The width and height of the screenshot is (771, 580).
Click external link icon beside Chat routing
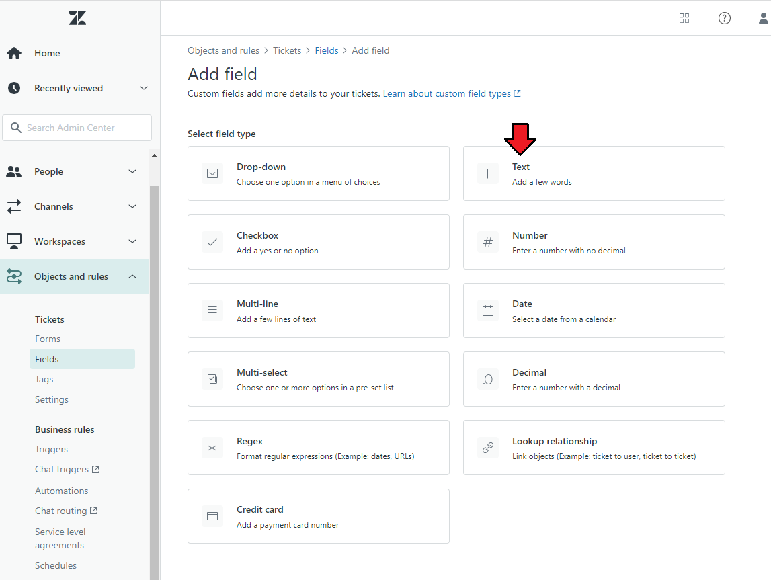(x=93, y=511)
